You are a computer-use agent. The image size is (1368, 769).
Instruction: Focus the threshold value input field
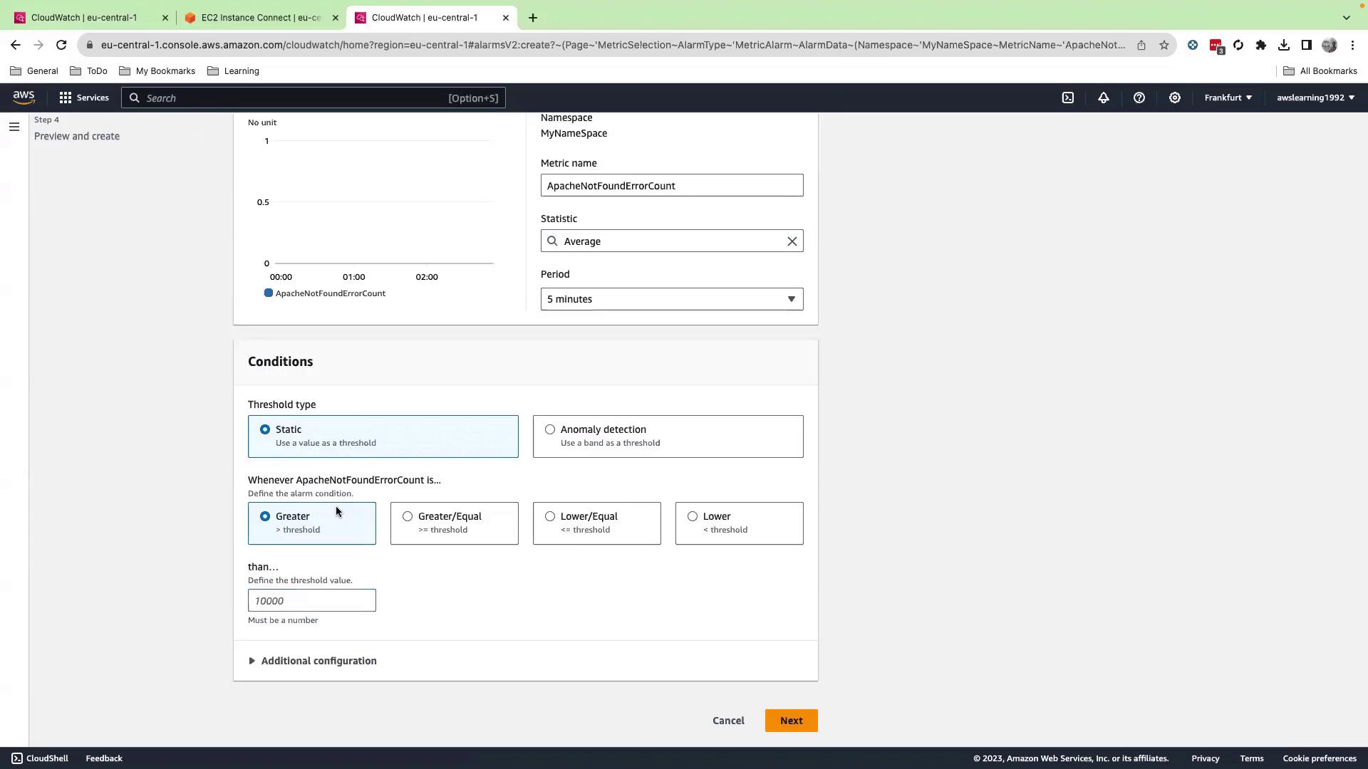click(312, 600)
